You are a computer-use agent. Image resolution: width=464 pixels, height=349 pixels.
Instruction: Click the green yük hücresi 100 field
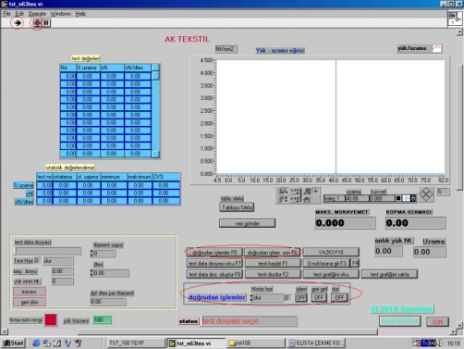[103, 320]
